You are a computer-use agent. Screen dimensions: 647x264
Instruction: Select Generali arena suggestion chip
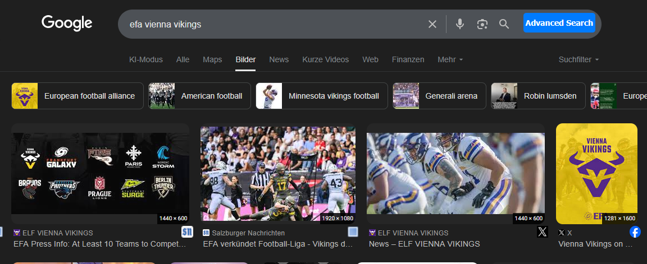click(x=439, y=96)
